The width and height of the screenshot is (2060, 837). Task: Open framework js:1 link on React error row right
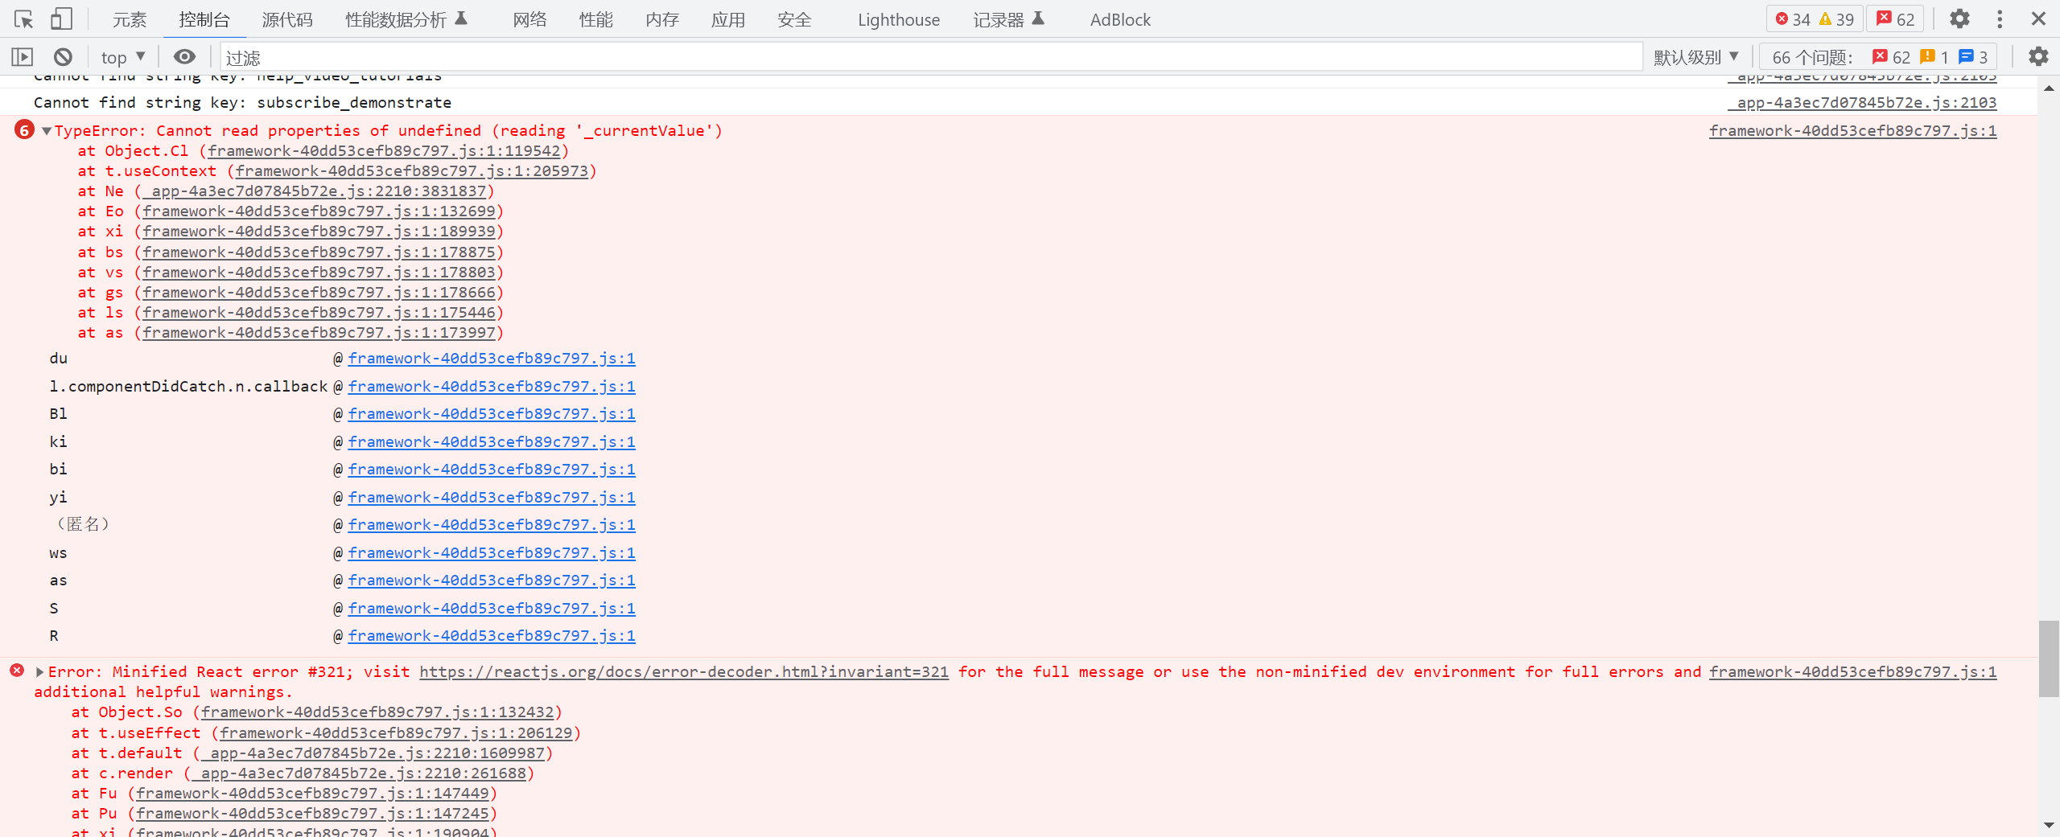point(1852,671)
